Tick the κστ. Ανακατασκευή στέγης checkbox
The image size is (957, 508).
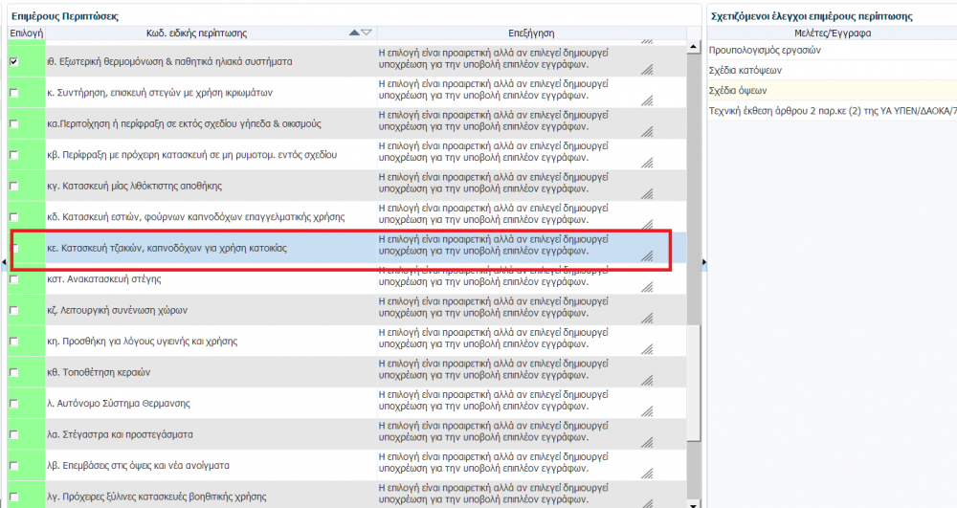(x=13, y=279)
